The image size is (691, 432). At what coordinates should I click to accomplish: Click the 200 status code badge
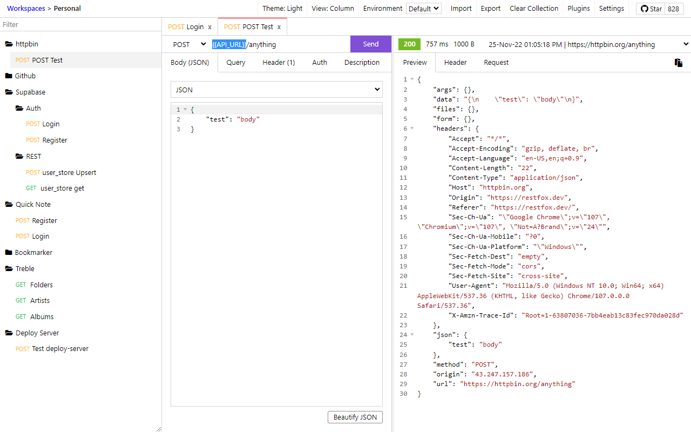[x=409, y=44]
